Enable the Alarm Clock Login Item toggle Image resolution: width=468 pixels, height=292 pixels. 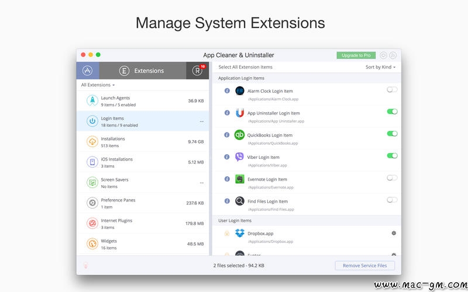(392, 89)
